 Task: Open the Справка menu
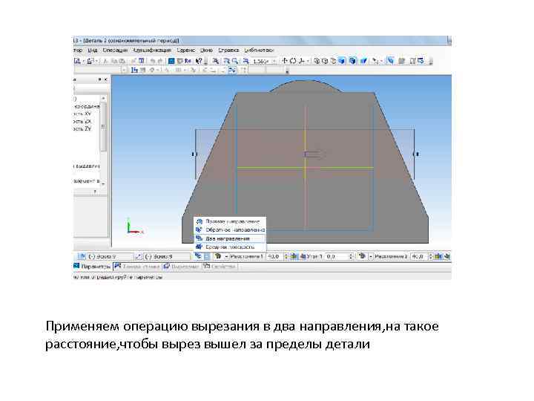(x=228, y=50)
